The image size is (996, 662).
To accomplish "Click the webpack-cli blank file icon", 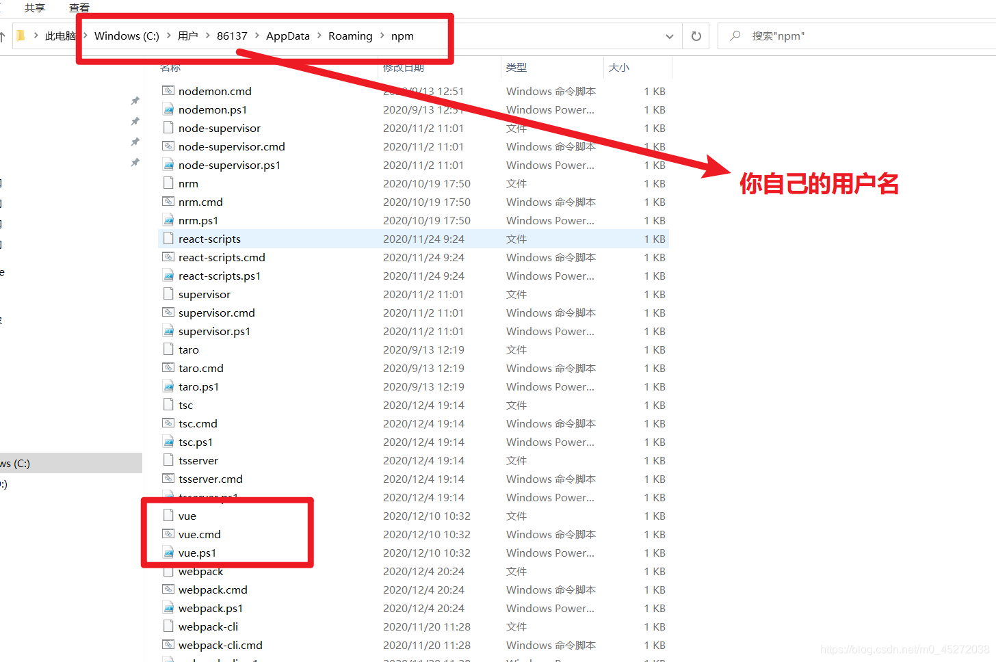I will pos(168,626).
